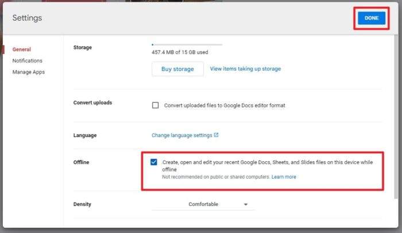This screenshot has height=233, width=402.
Task: Uncheck the Offline access checkbox
Action: (154, 162)
